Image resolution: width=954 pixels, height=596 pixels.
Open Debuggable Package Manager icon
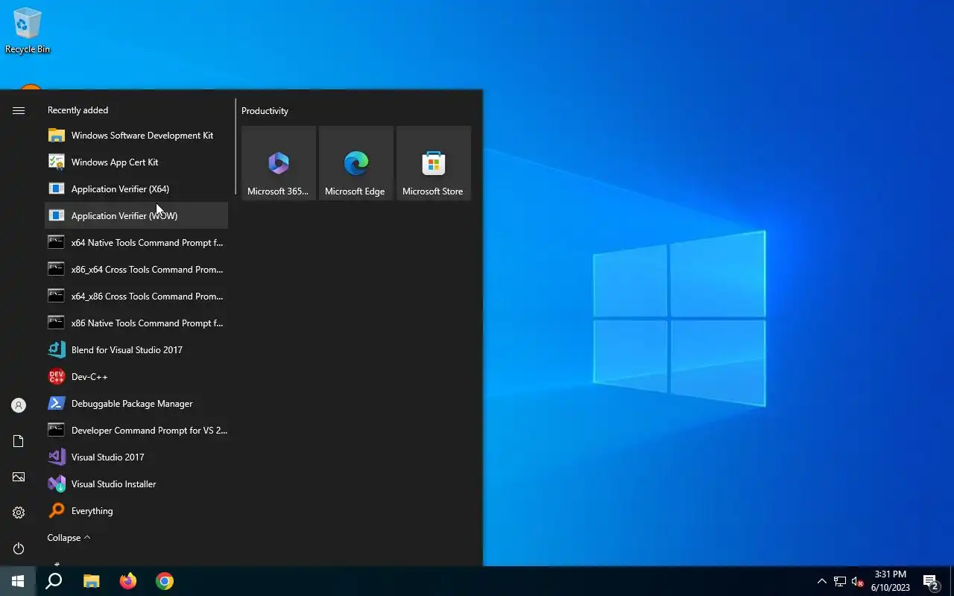coord(57,404)
